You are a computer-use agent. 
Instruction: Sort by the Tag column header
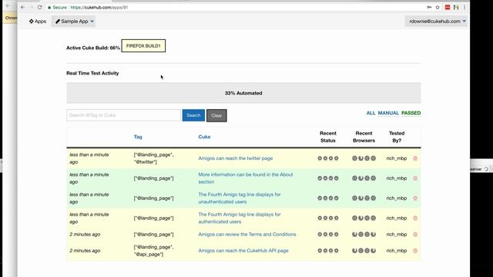tap(138, 137)
